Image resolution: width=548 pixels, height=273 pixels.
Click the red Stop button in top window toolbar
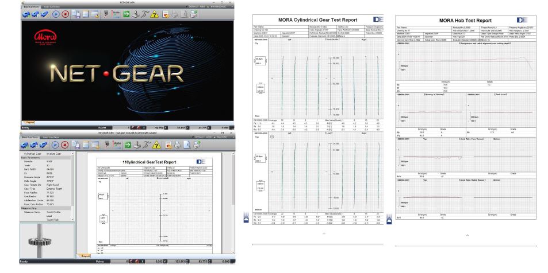coord(66,14)
